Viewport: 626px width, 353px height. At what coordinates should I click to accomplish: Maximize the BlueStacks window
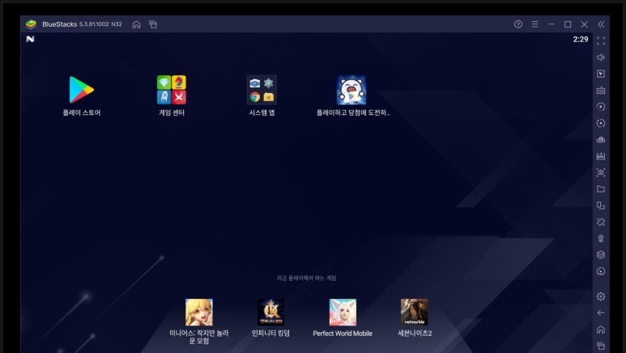pyautogui.click(x=568, y=24)
